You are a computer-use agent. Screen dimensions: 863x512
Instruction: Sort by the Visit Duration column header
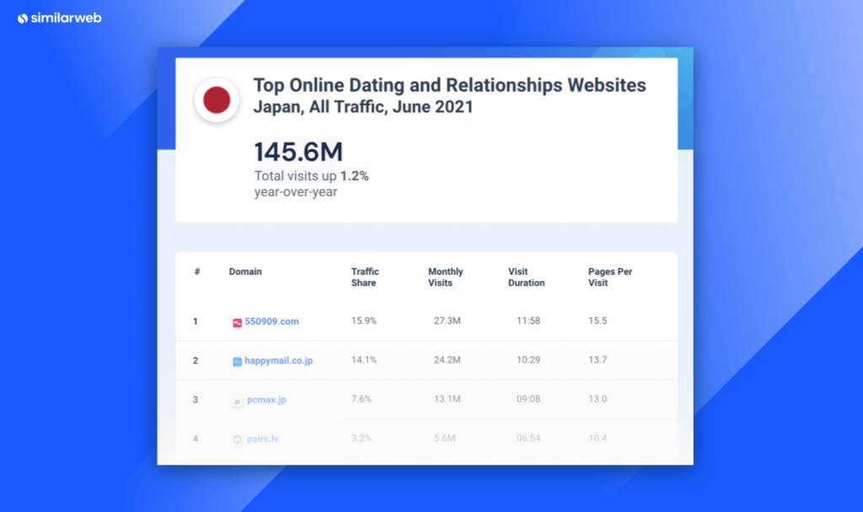[x=526, y=278]
